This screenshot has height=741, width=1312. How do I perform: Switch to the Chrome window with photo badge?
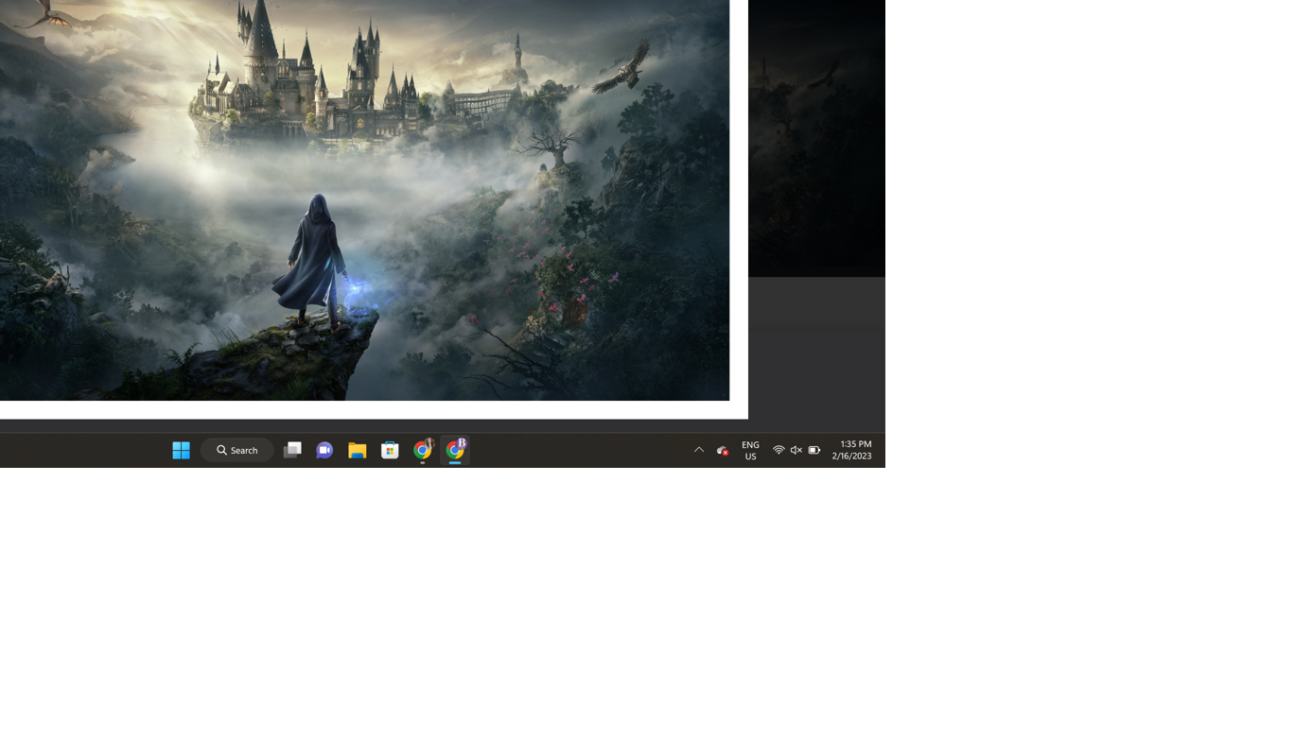[x=423, y=451]
